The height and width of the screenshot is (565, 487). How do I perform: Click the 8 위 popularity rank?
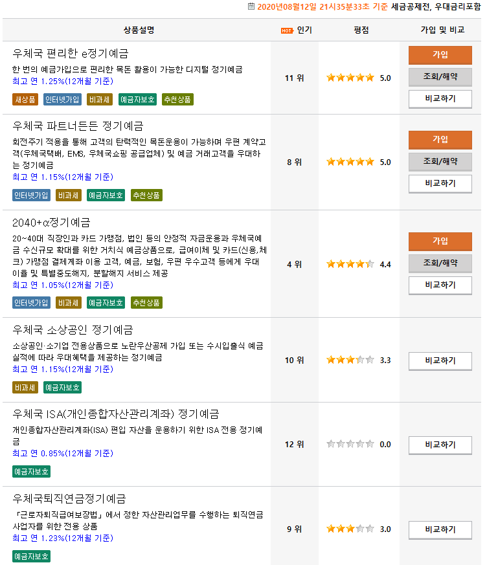(294, 162)
